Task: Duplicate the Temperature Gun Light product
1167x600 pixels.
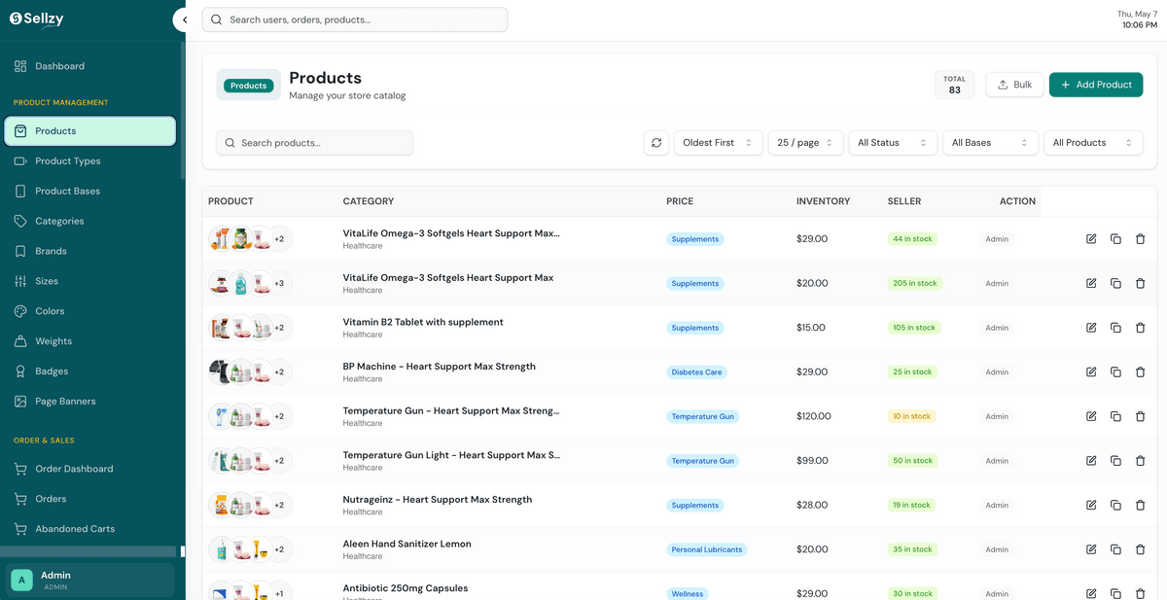Action: (1115, 461)
